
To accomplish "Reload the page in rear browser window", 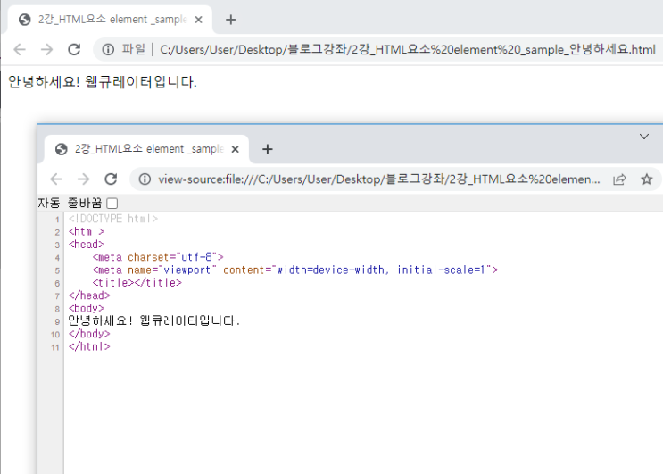I will 74,49.
